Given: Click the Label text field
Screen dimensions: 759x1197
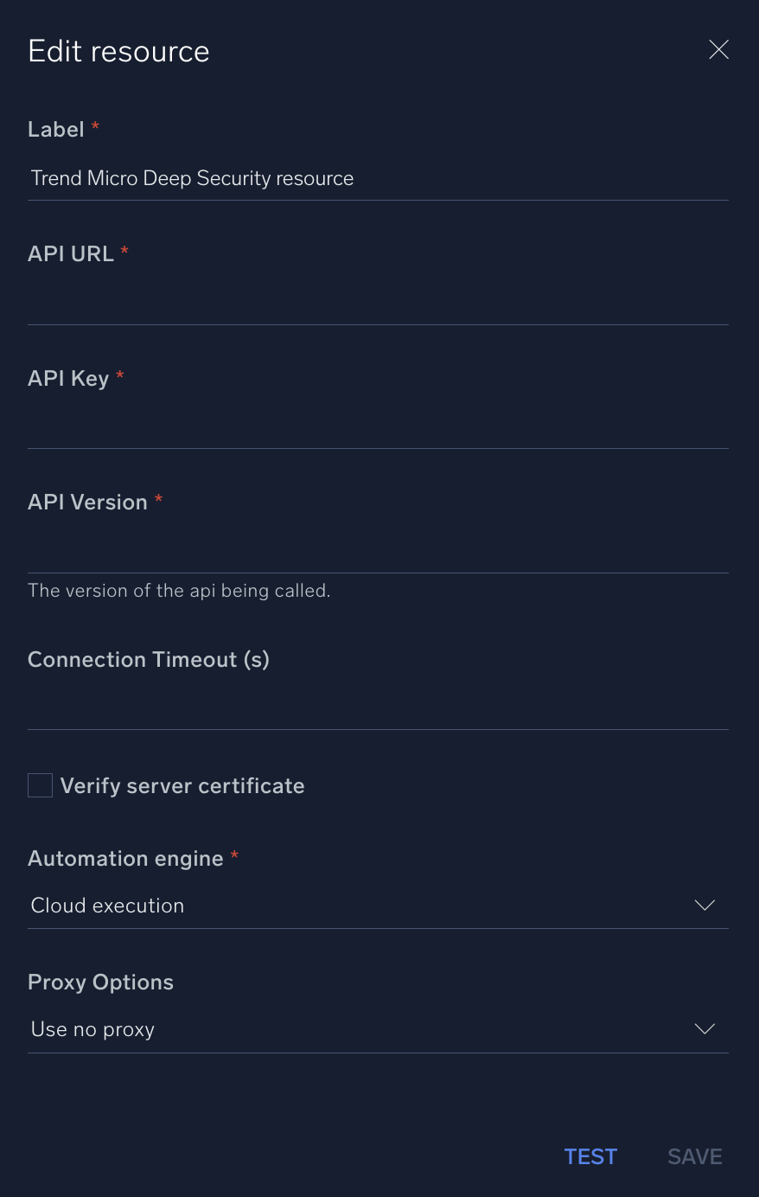Looking at the screenshot, I should (378, 178).
